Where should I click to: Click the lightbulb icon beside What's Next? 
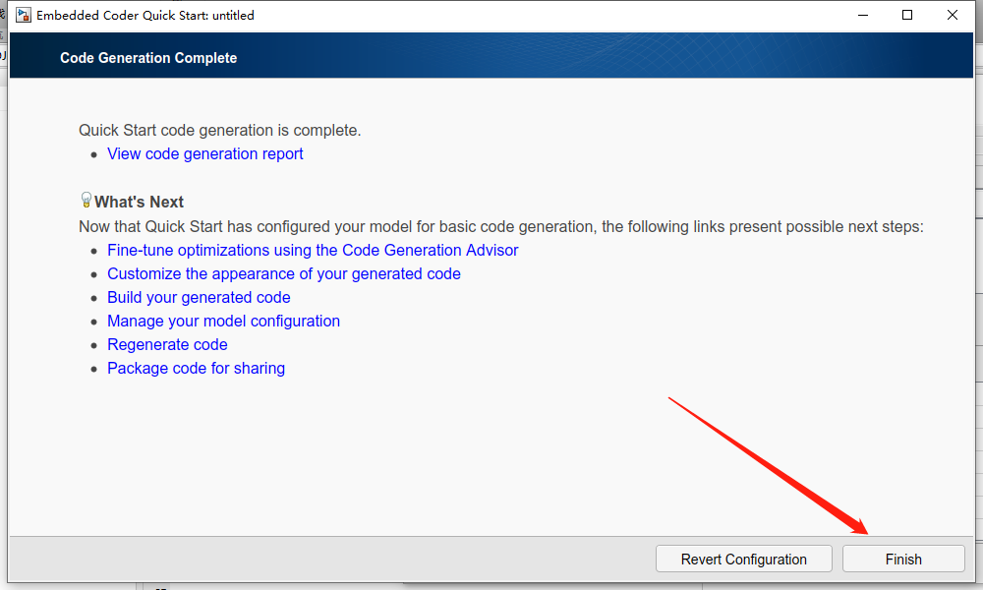coord(87,200)
